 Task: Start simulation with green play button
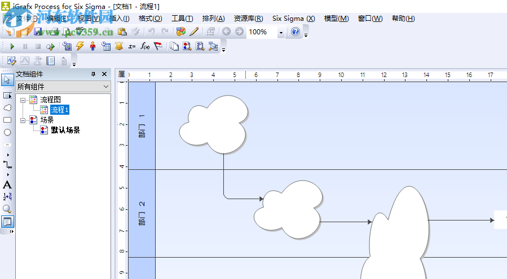tap(12, 47)
